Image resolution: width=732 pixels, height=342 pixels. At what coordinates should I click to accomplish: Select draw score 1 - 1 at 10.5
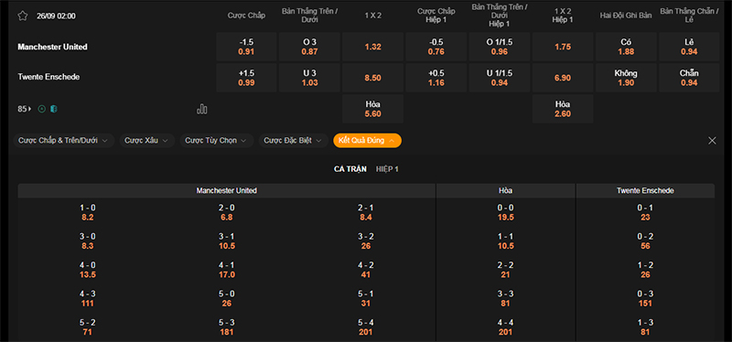pyautogui.click(x=506, y=241)
